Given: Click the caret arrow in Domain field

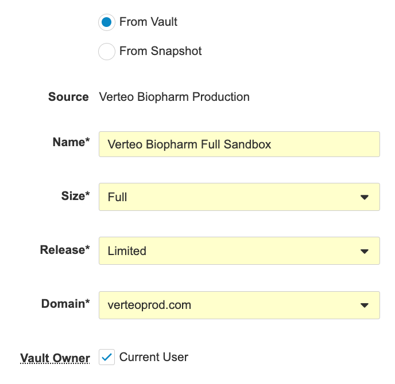Looking at the screenshot, I should tap(364, 305).
